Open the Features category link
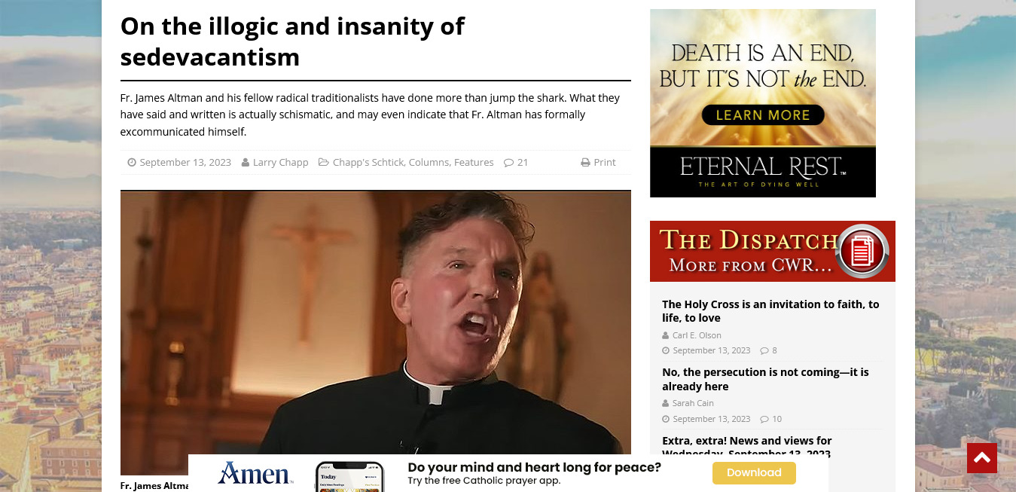 coord(474,162)
